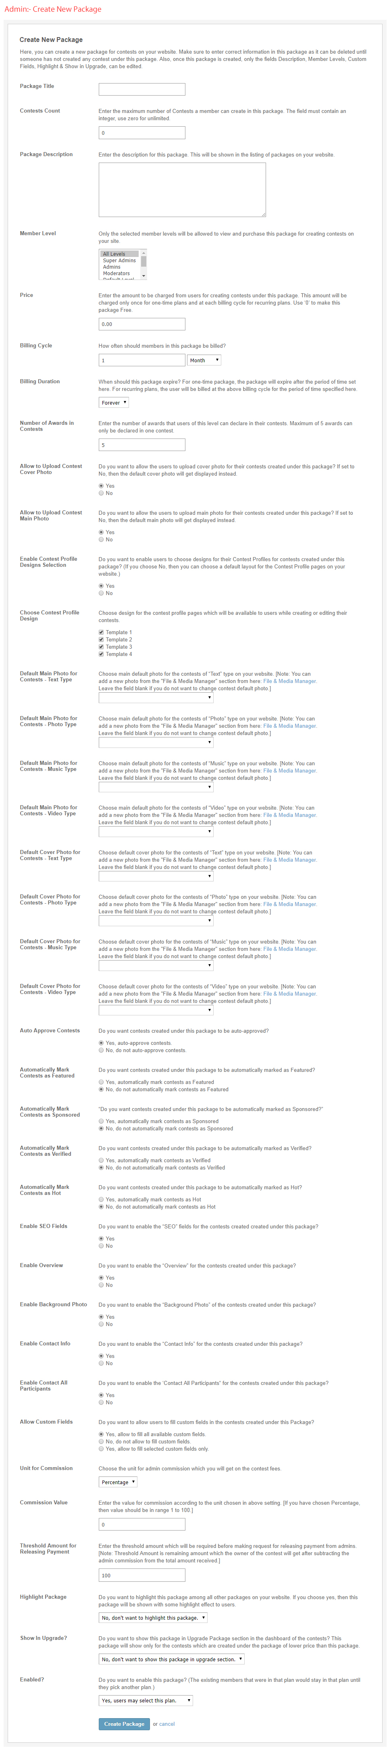Click the Contests Count text field
Image resolution: width=391 pixels, height=1750 pixels.
click(141, 132)
